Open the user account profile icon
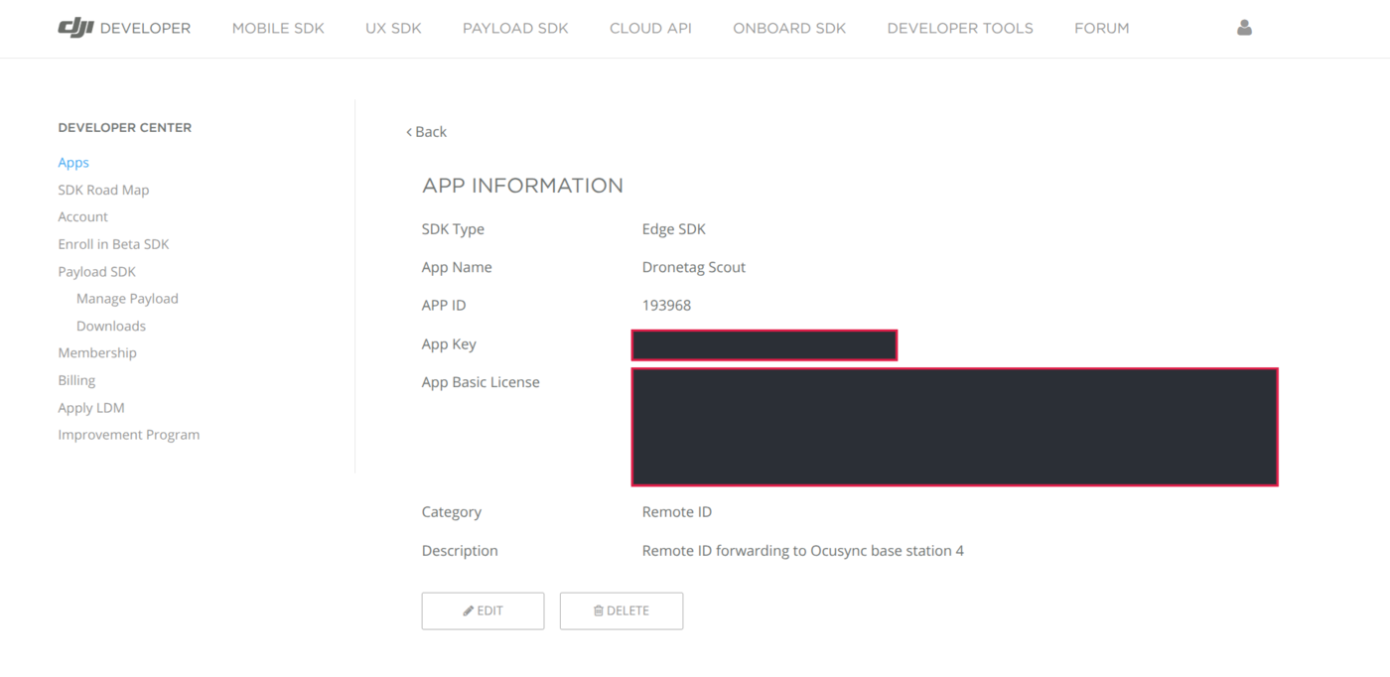 click(x=1244, y=28)
